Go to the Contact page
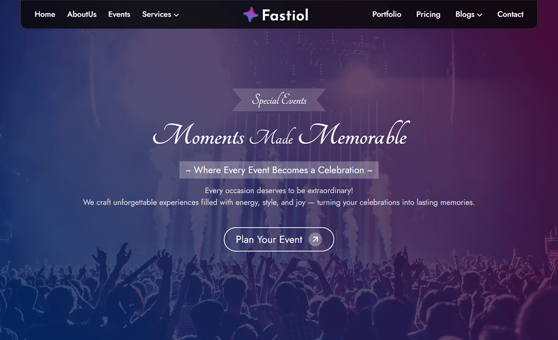558x340 pixels. click(510, 14)
